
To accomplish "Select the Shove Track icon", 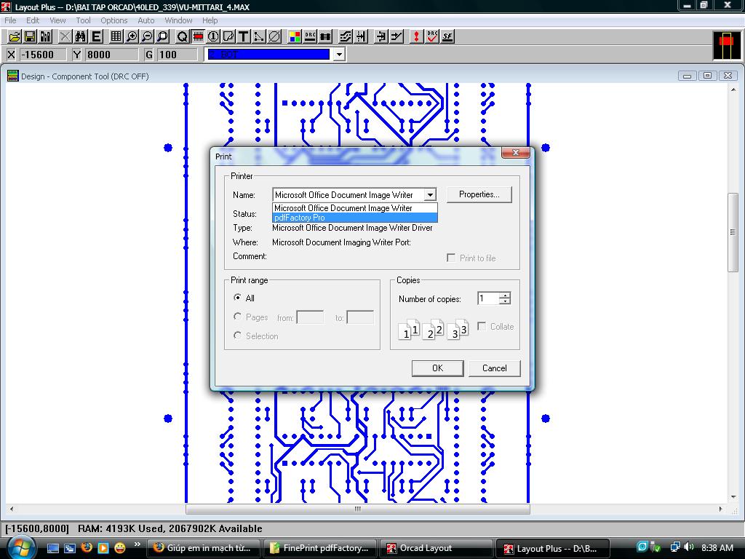I will [361, 36].
